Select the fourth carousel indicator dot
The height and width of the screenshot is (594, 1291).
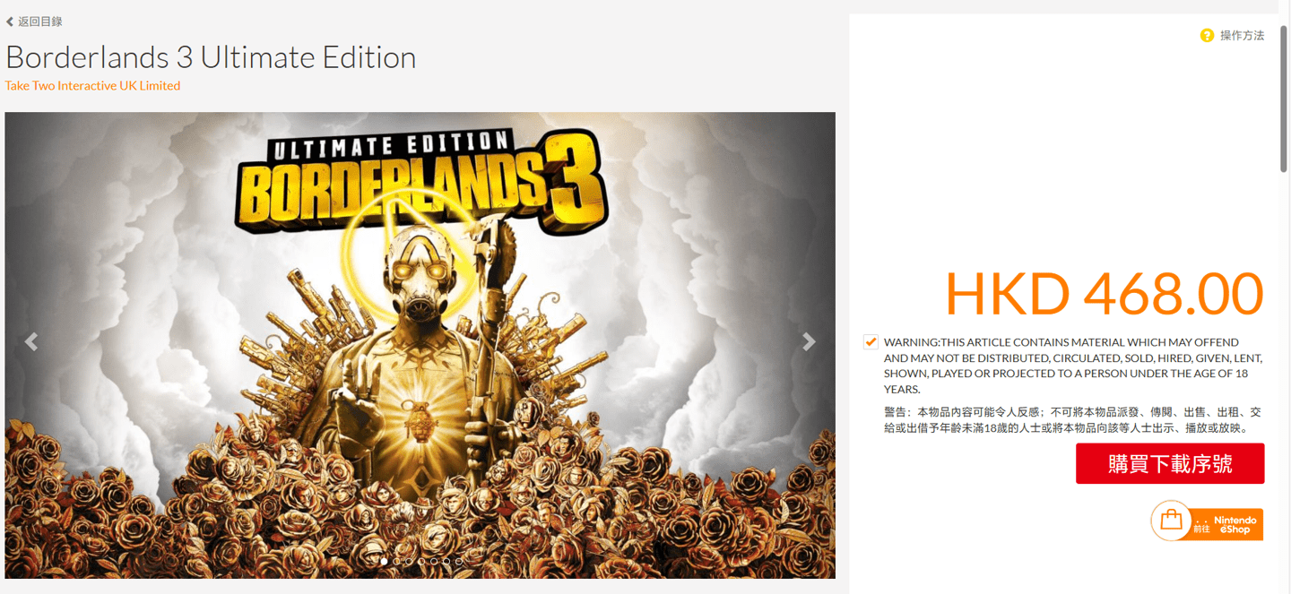coord(421,562)
